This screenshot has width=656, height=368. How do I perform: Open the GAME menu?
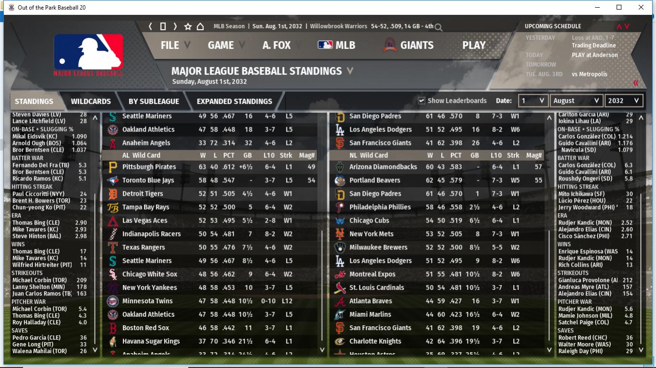(226, 45)
